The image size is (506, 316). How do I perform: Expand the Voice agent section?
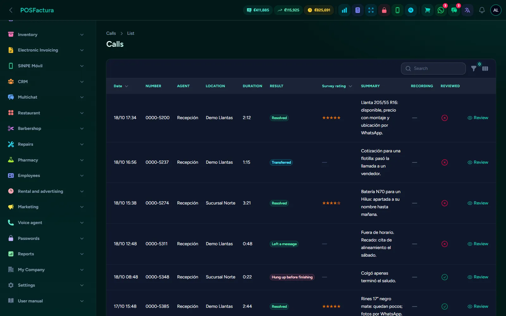46,222
